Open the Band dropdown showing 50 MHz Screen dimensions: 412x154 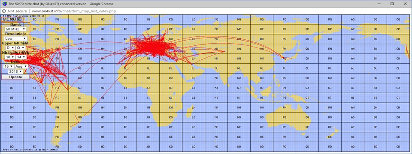pos(15,30)
